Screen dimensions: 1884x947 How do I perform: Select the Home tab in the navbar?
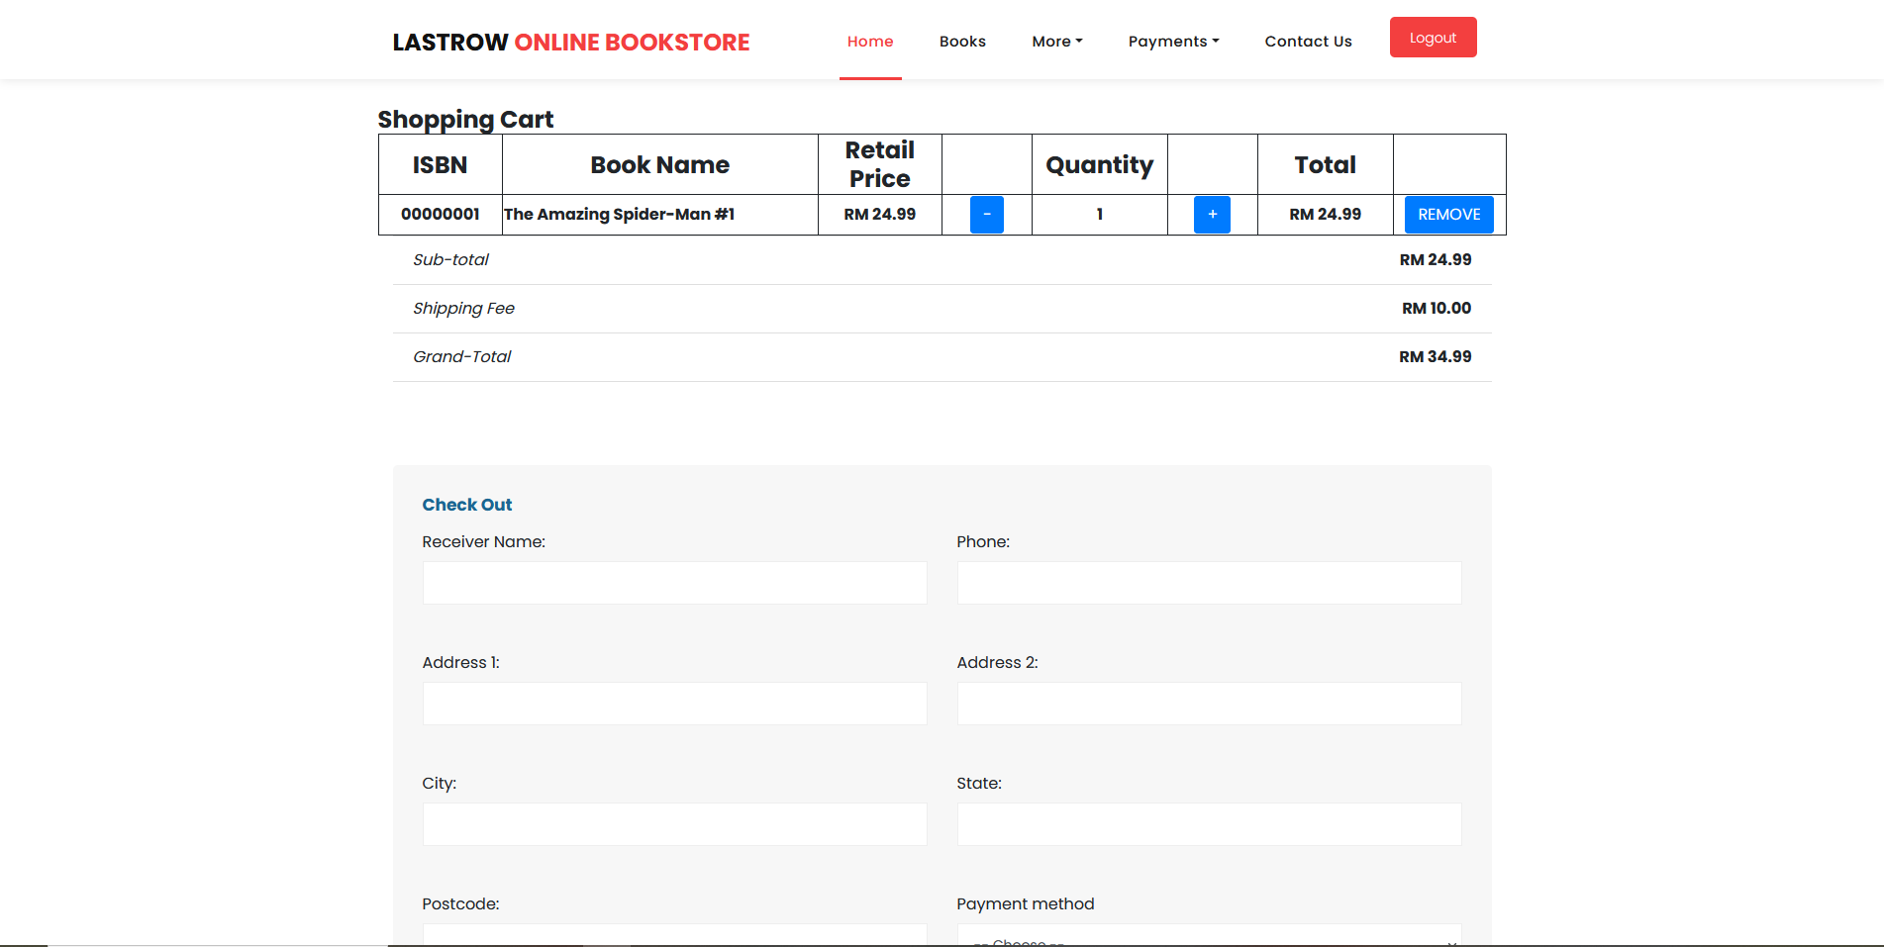[x=869, y=41]
